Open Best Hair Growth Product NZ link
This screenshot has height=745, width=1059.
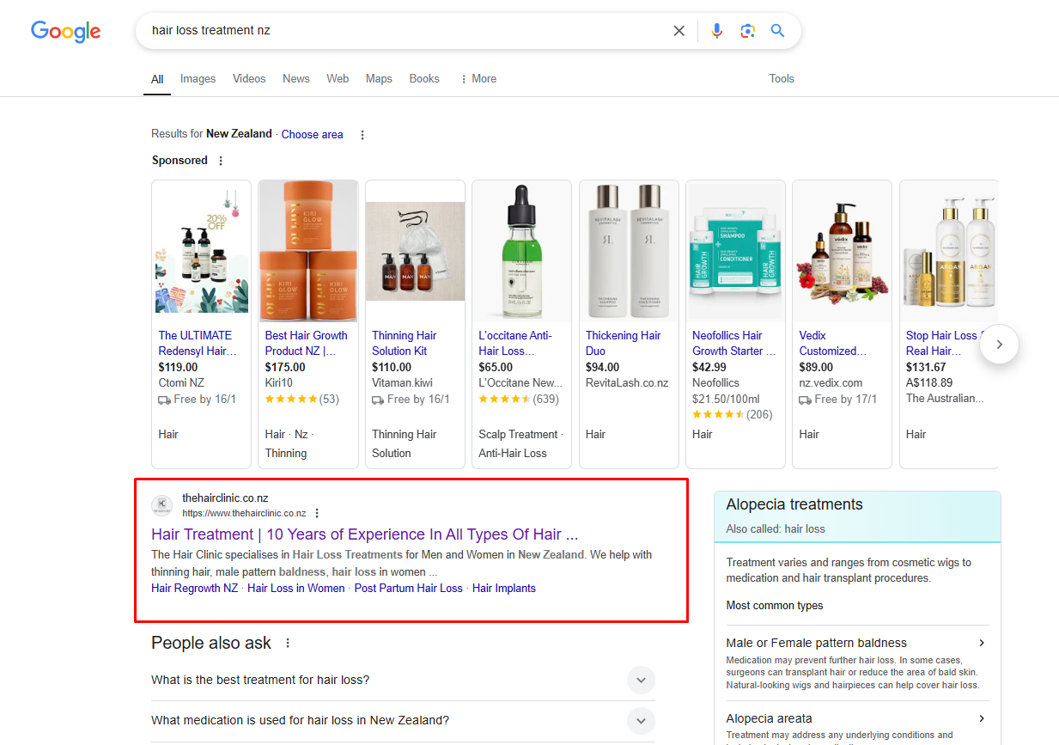click(307, 343)
